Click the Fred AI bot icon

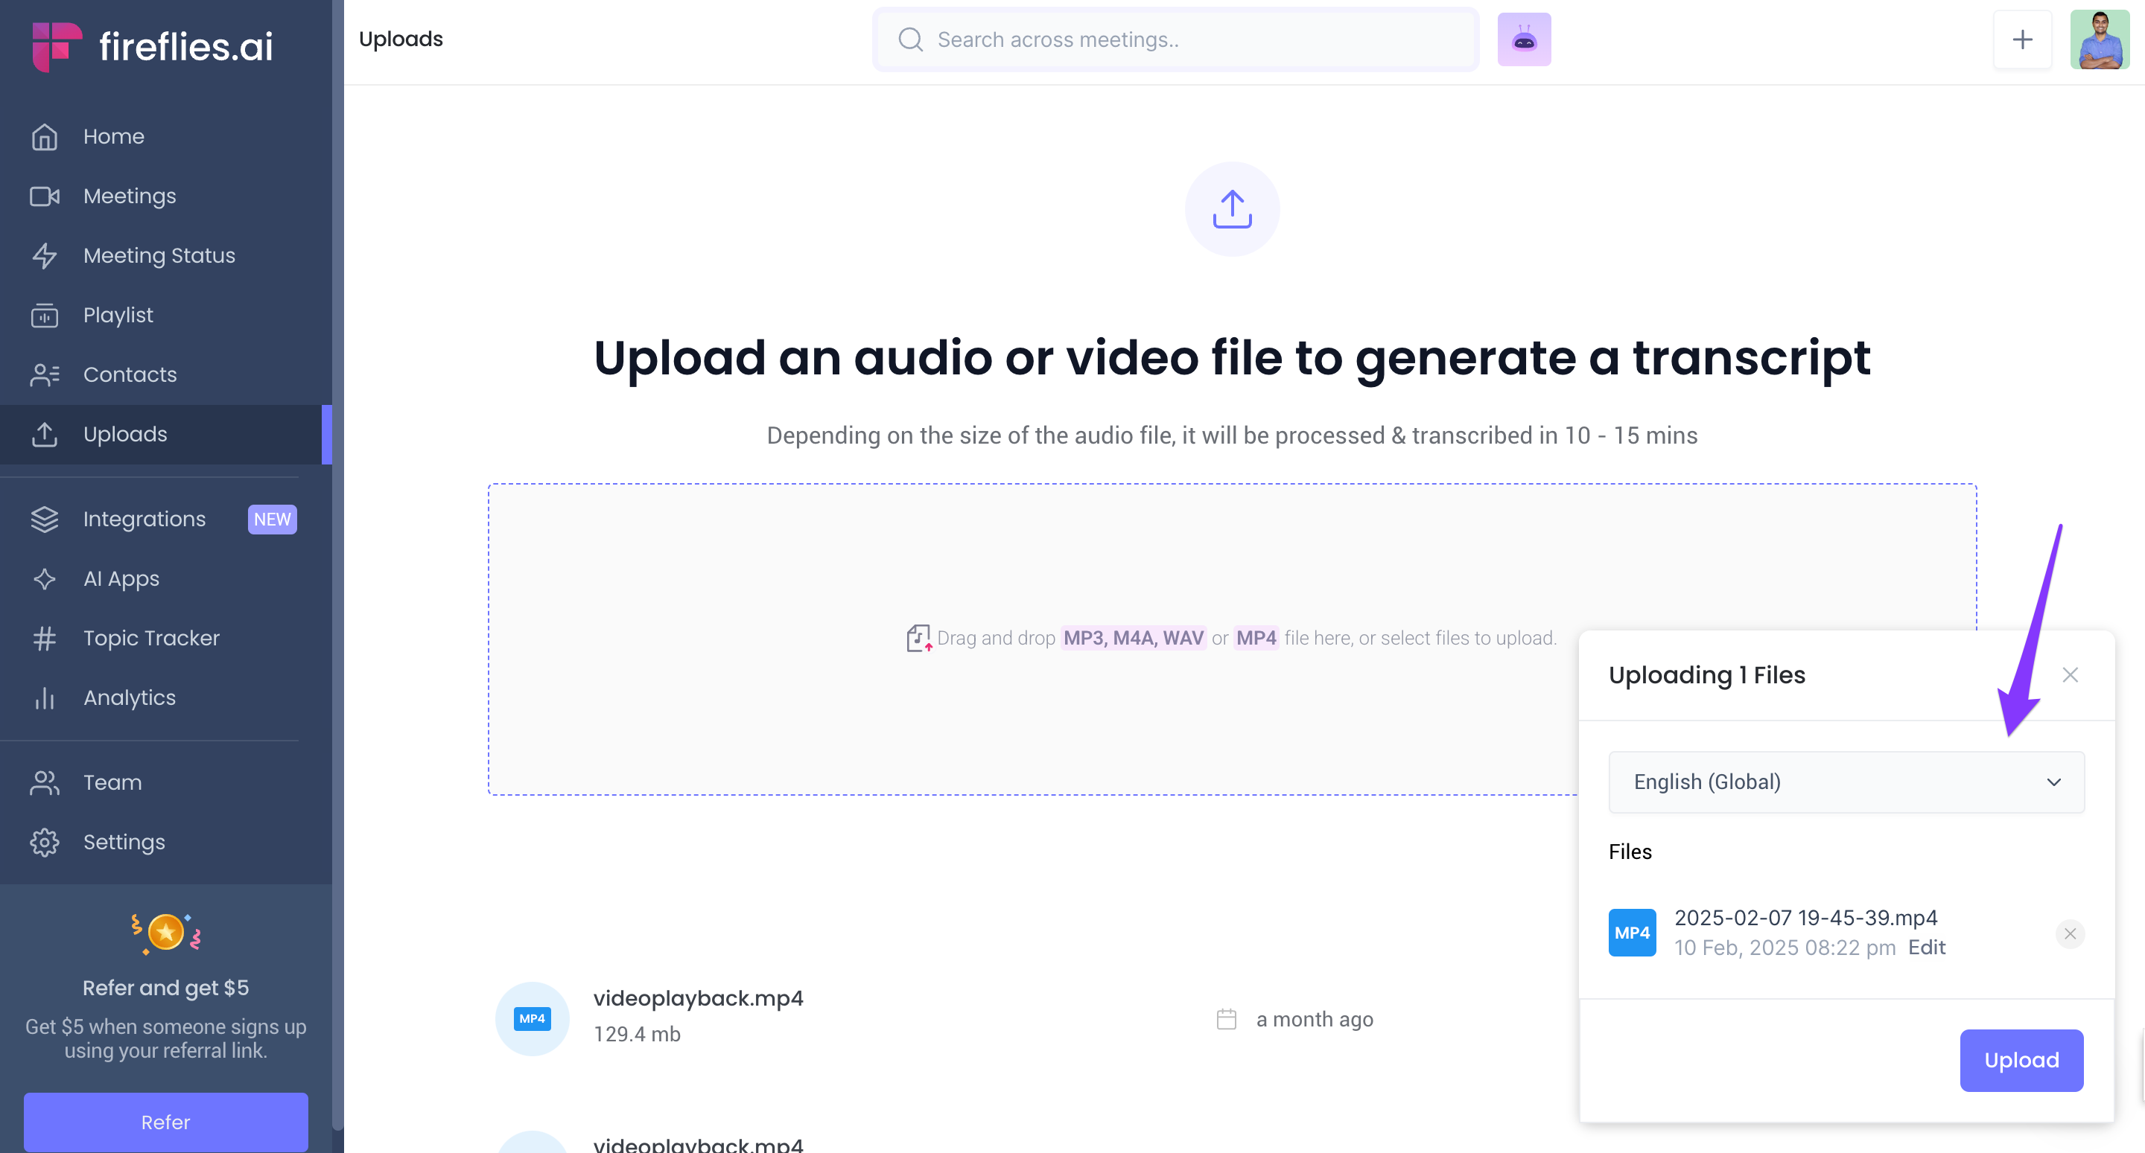pyautogui.click(x=1523, y=39)
